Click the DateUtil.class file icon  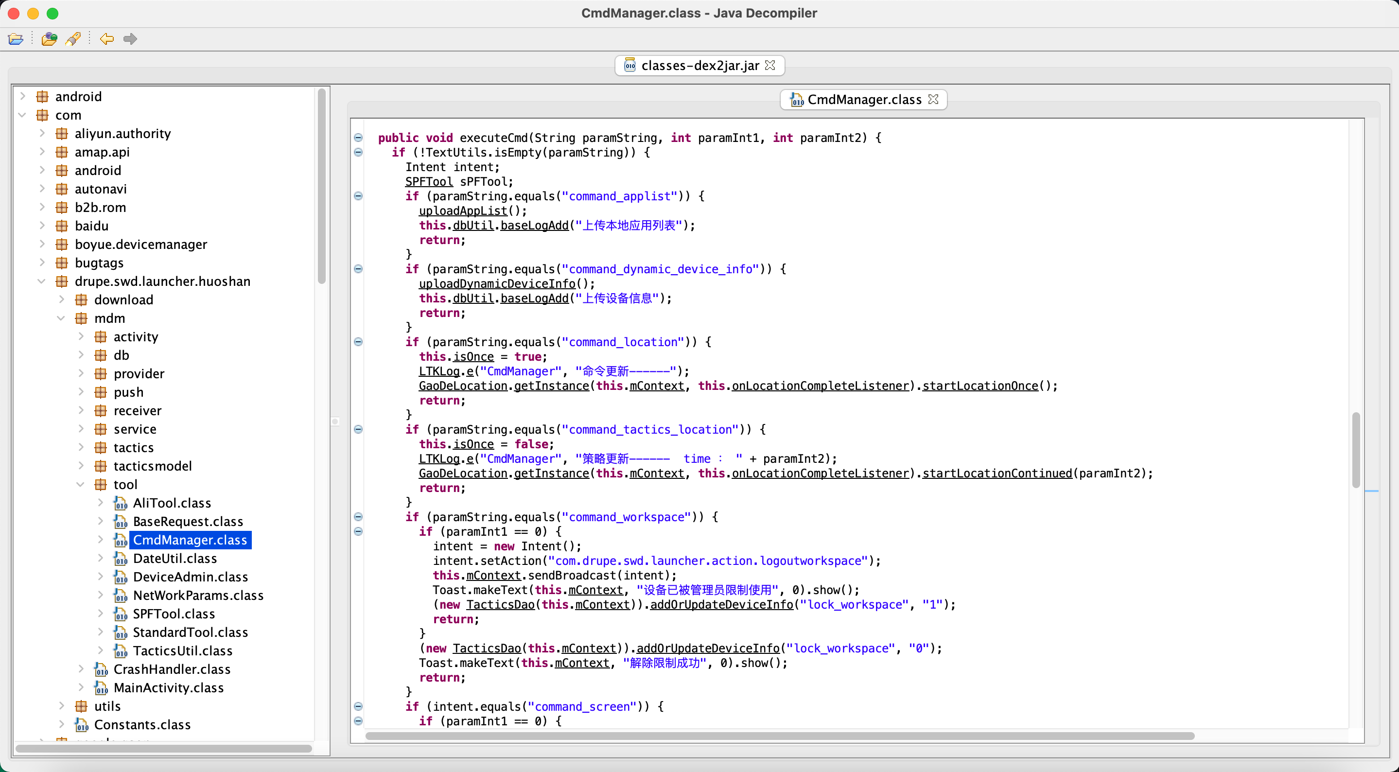pyautogui.click(x=121, y=559)
